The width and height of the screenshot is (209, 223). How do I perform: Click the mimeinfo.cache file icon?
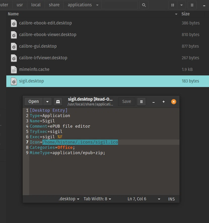click(x=14, y=70)
